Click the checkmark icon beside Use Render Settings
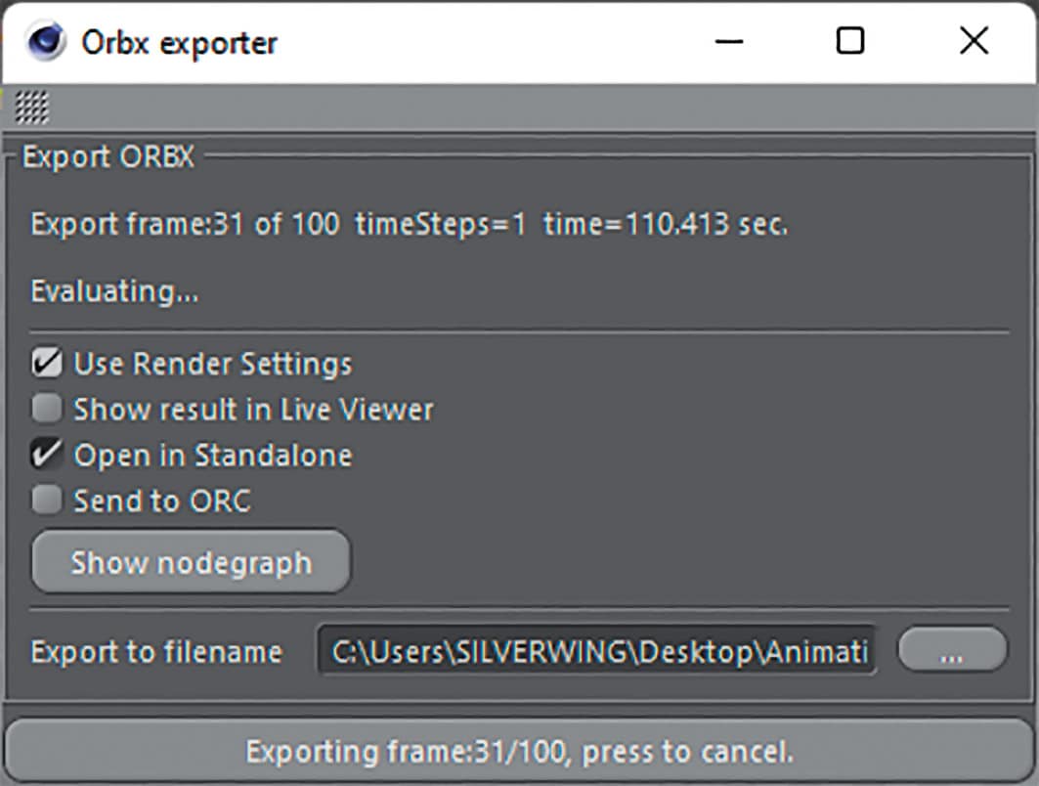The height and width of the screenshot is (786, 1039). click(x=45, y=363)
